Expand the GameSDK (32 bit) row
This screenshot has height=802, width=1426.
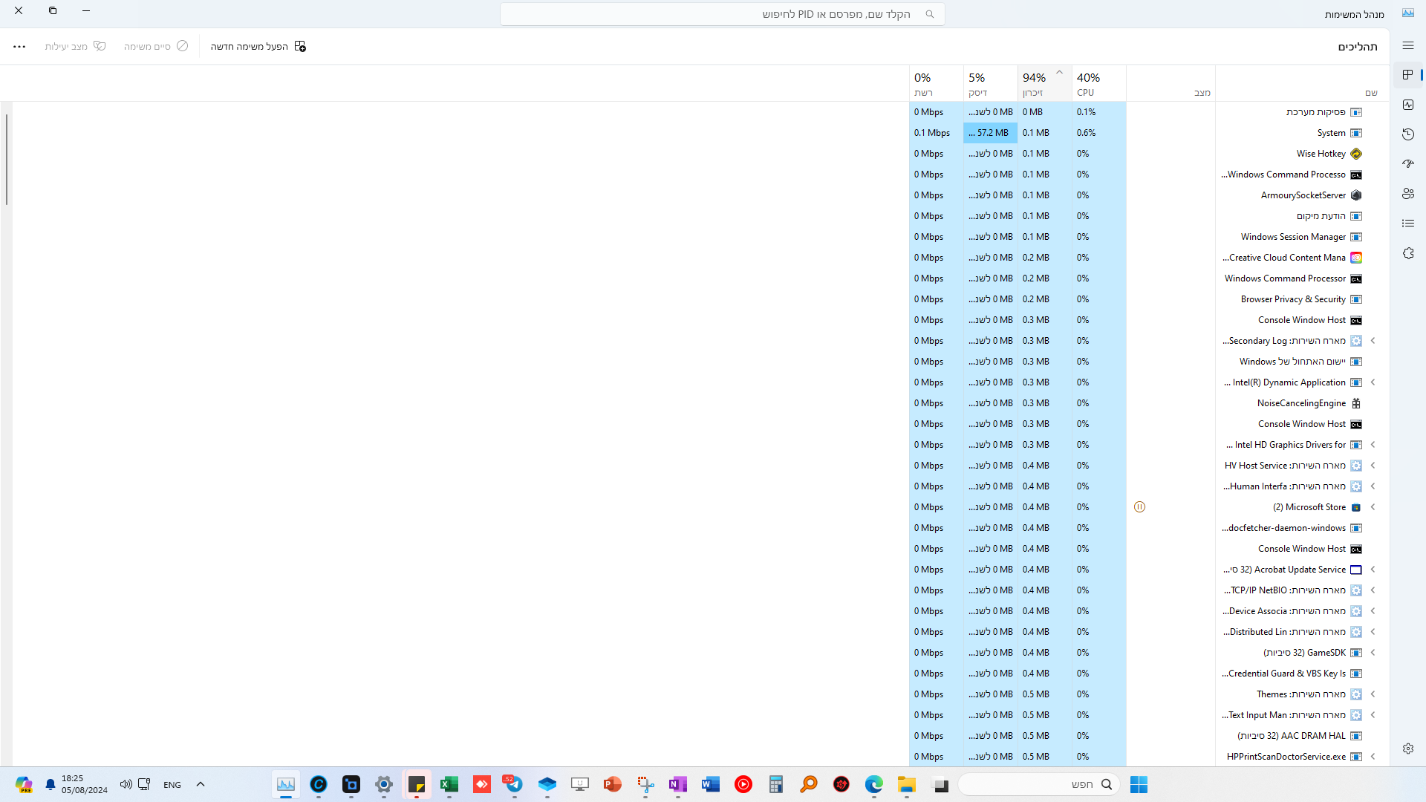click(x=1373, y=653)
